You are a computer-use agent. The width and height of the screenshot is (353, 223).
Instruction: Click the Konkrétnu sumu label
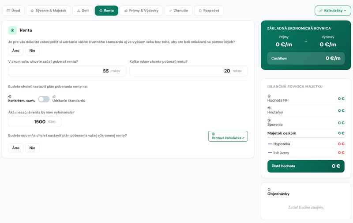pos(22,101)
